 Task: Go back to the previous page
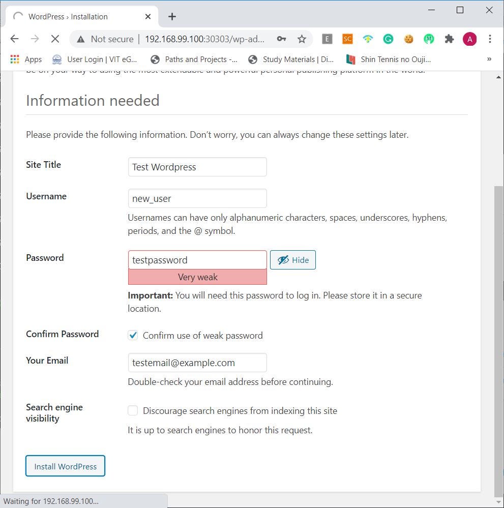click(15, 39)
